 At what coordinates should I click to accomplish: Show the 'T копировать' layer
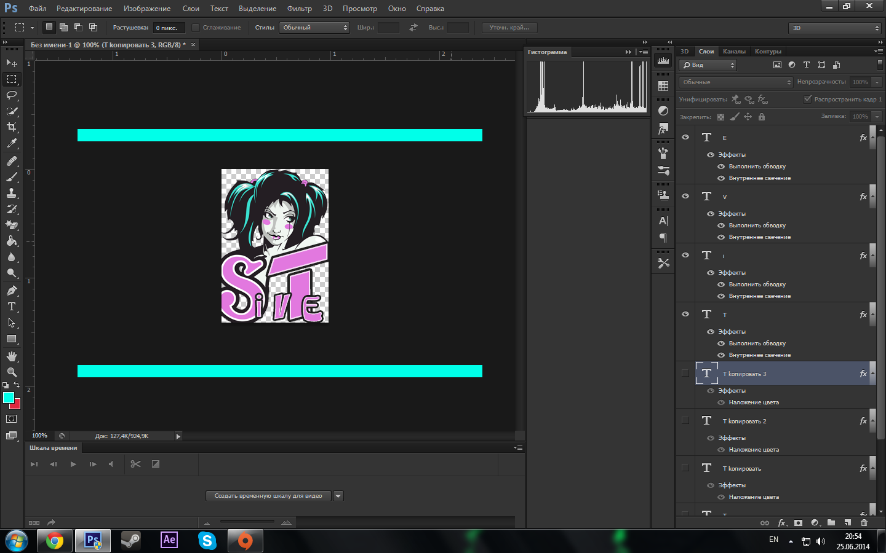click(x=685, y=468)
